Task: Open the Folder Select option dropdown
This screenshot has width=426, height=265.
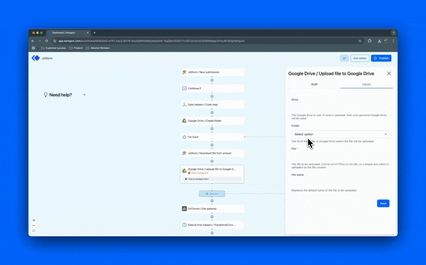Action: pyautogui.click(x=340, y=134)
